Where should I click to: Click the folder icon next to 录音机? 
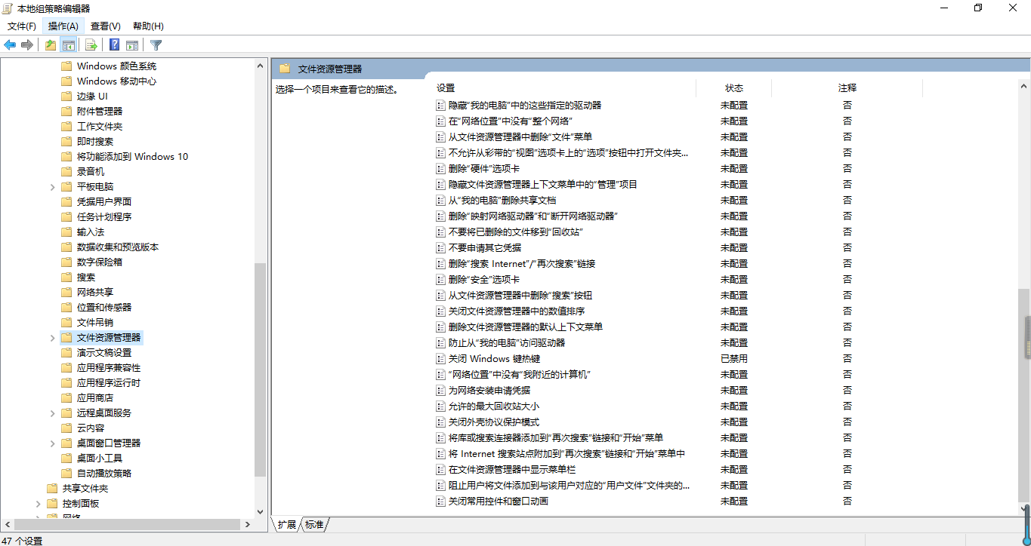66,172
